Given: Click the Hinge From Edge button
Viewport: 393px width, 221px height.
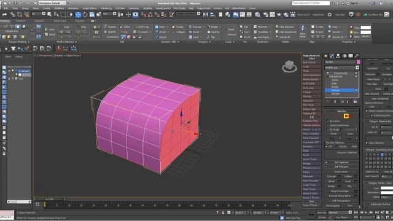Looking at the screenshot, I should (339, 191).
